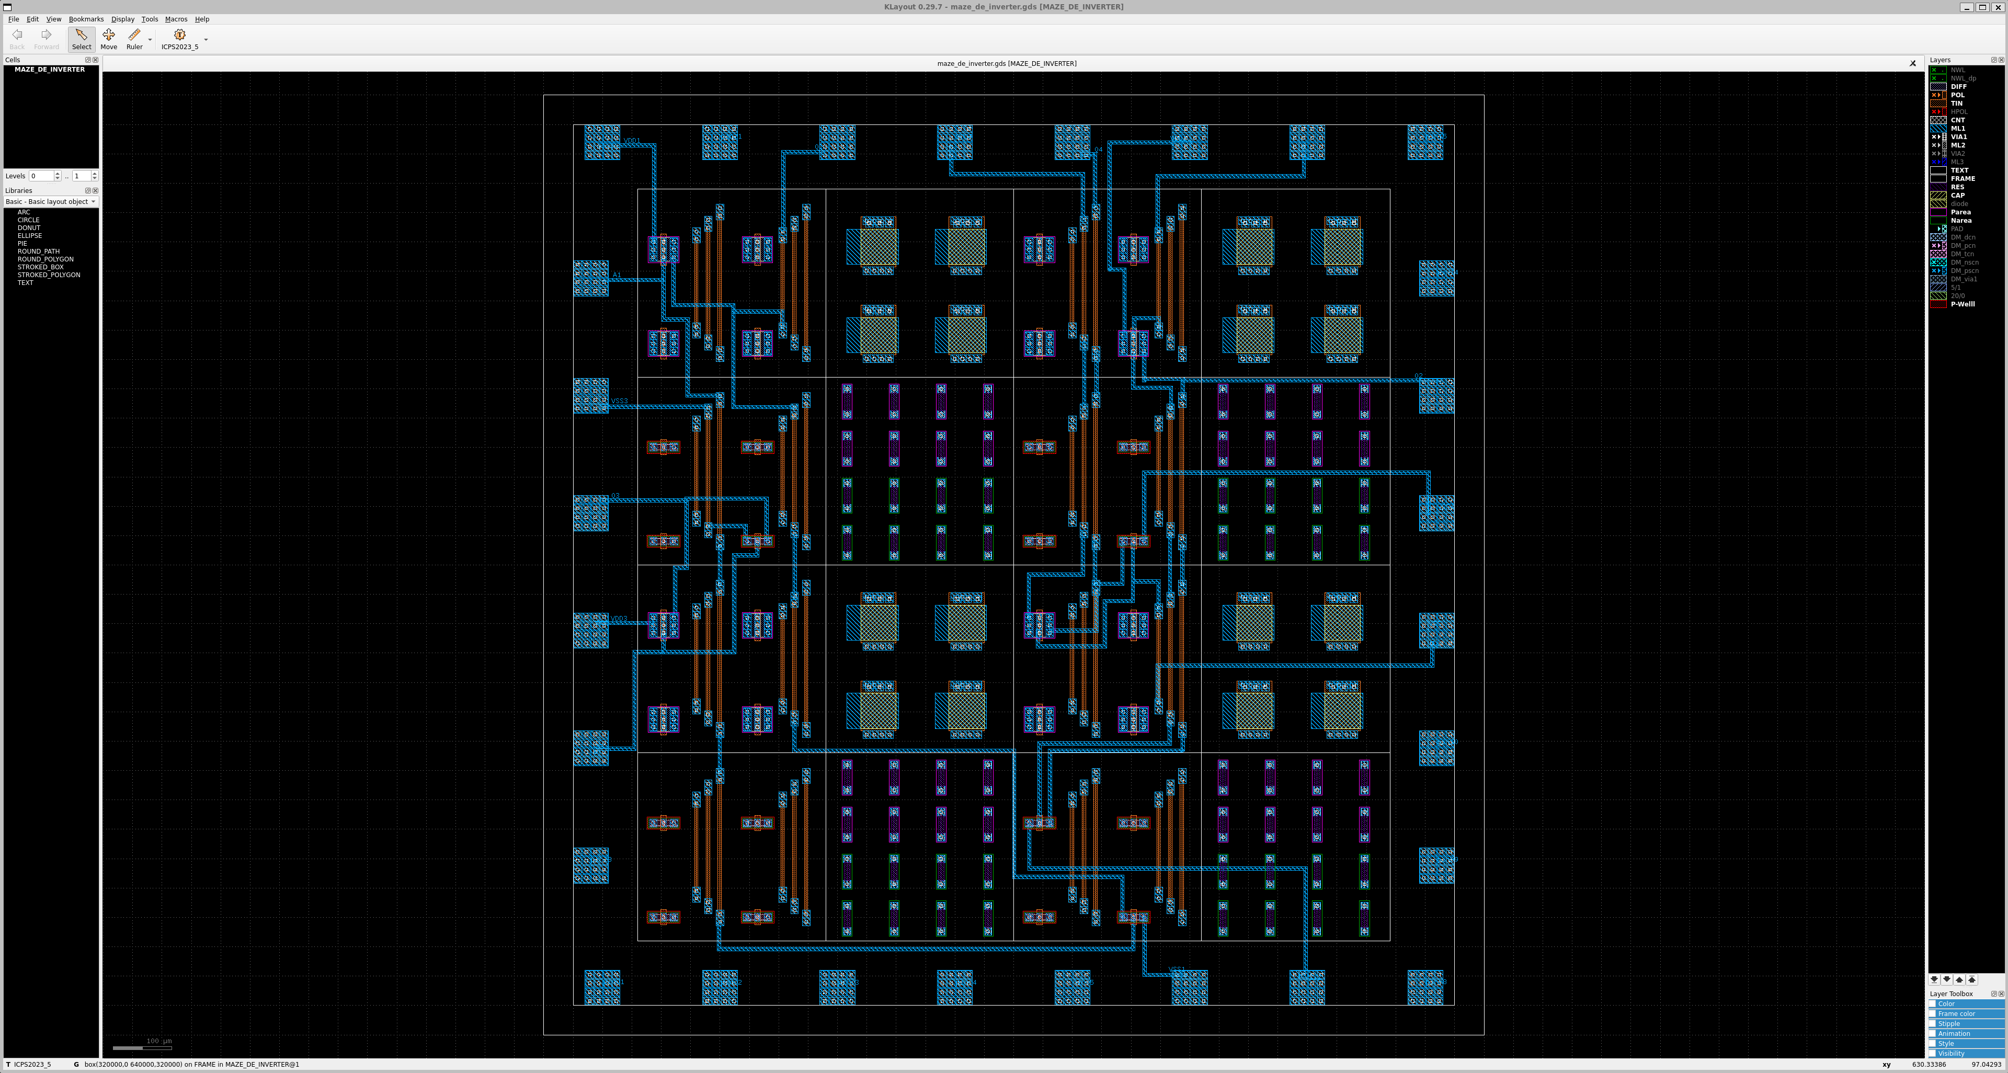Image resolution: width=2008 pixels, height=1073 pixels.
Task: Open the technology selector dropdown arrow
Action: (206, 39)
